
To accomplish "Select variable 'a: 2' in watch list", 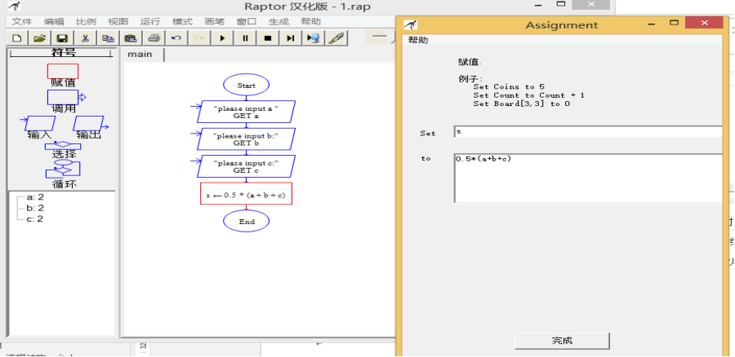I will tap(35, 197).
